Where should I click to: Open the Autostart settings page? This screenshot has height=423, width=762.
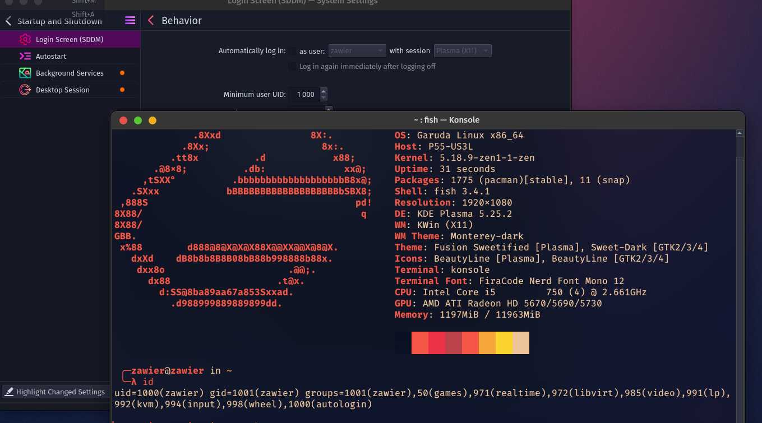pyautogui.click(x=70, y=56)
